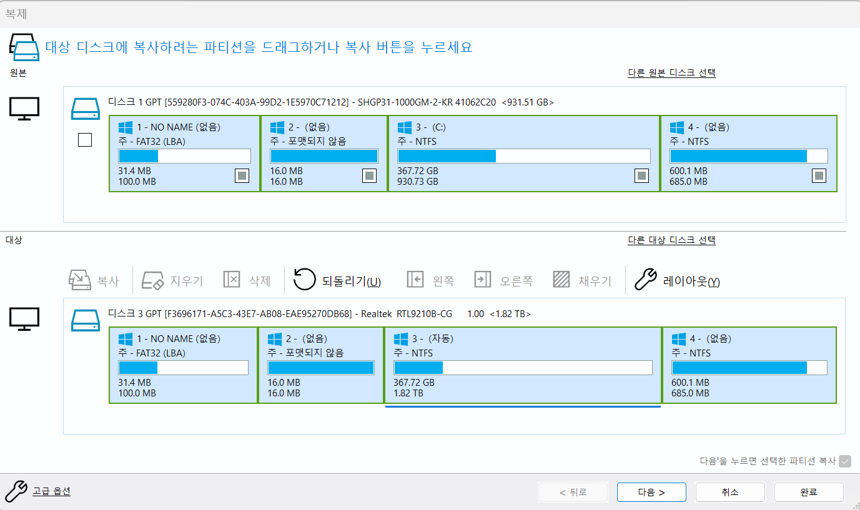Click the Disk 1 GPT SHGP31-1000GM title text
This screenshot has height=510, width=860.
pos(331,102)
